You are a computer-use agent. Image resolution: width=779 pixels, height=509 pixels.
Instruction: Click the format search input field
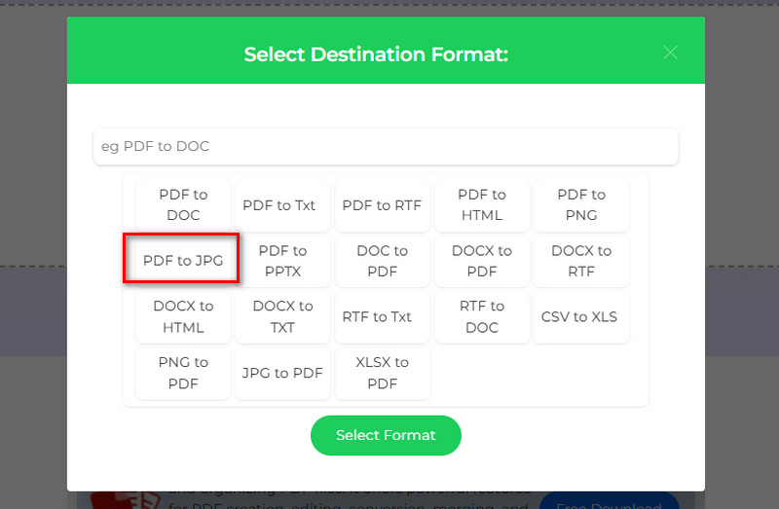pos(386,147)
